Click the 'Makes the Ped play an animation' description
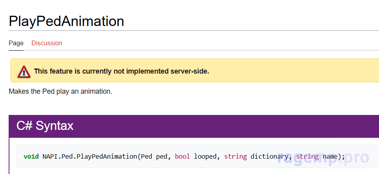Screen dimensions: 379x174 coord(61,91)
